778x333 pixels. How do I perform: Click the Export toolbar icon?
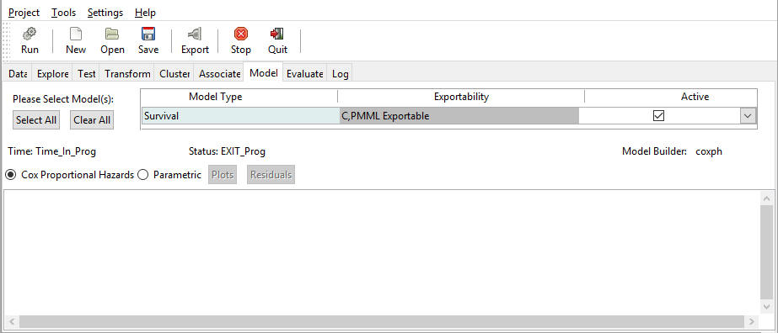pyautogui.click(x=195, y=40)
